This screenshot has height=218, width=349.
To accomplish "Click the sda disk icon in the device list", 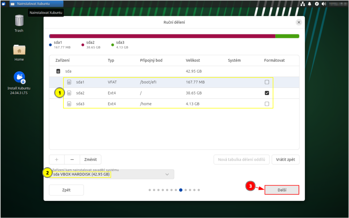I will pyautogui.click(x=58, y=71).
